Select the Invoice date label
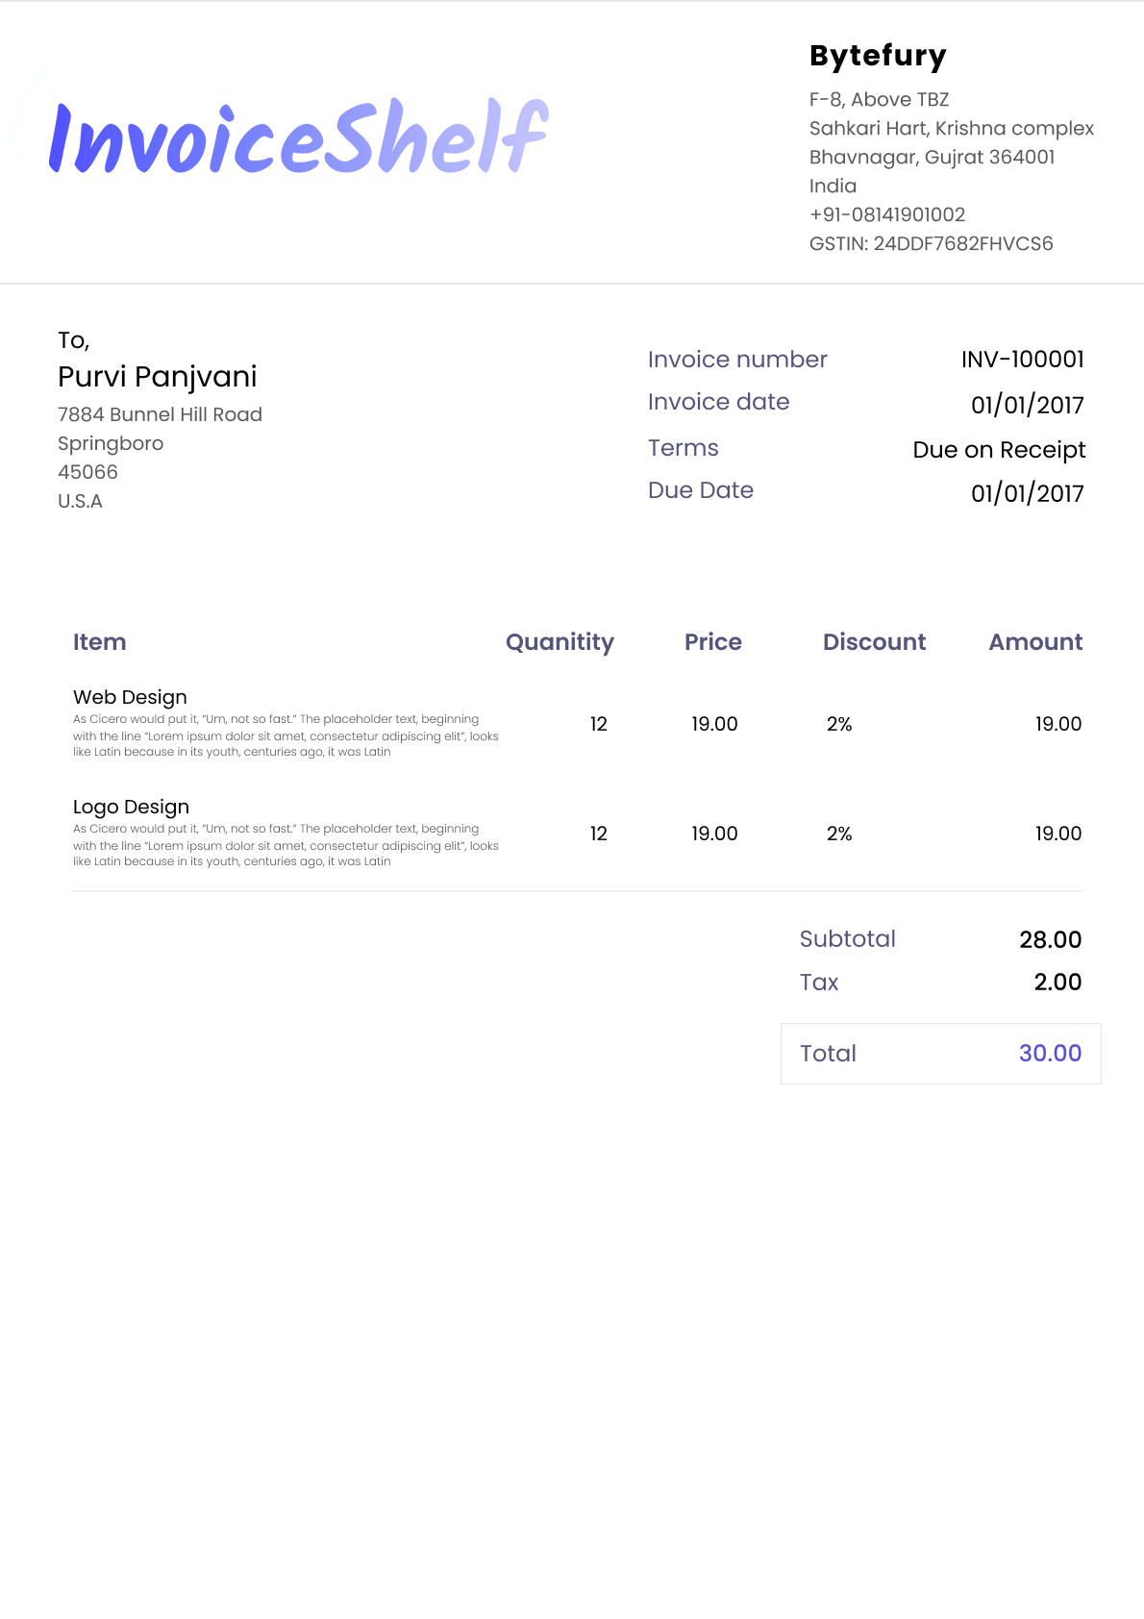 point(718,402)
